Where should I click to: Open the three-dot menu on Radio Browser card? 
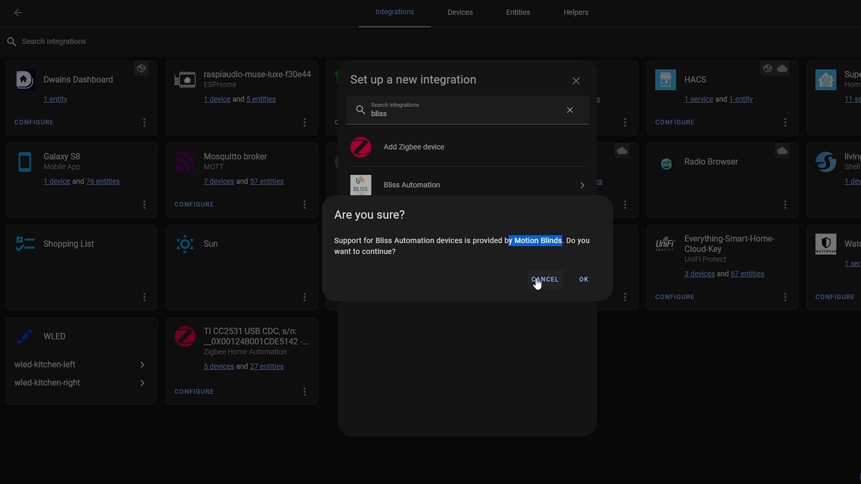(x=785, y=205)
